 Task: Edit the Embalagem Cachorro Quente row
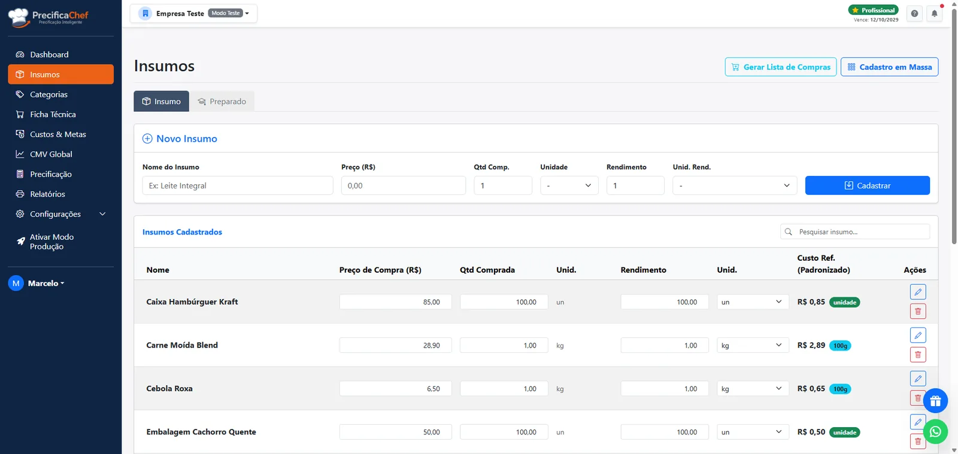coord(918,422)
